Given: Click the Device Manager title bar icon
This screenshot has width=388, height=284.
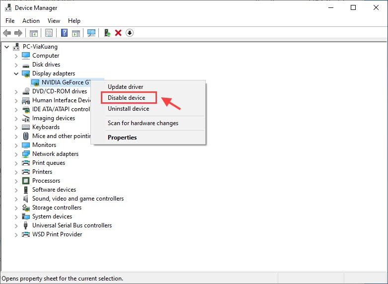Looking at the screenshot, I should (8, 7).
